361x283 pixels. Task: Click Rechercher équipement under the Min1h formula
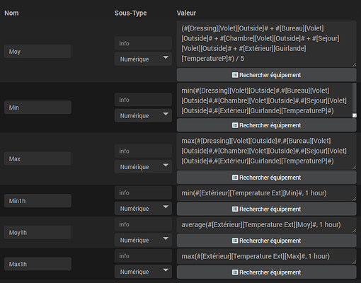click(266, 209)
